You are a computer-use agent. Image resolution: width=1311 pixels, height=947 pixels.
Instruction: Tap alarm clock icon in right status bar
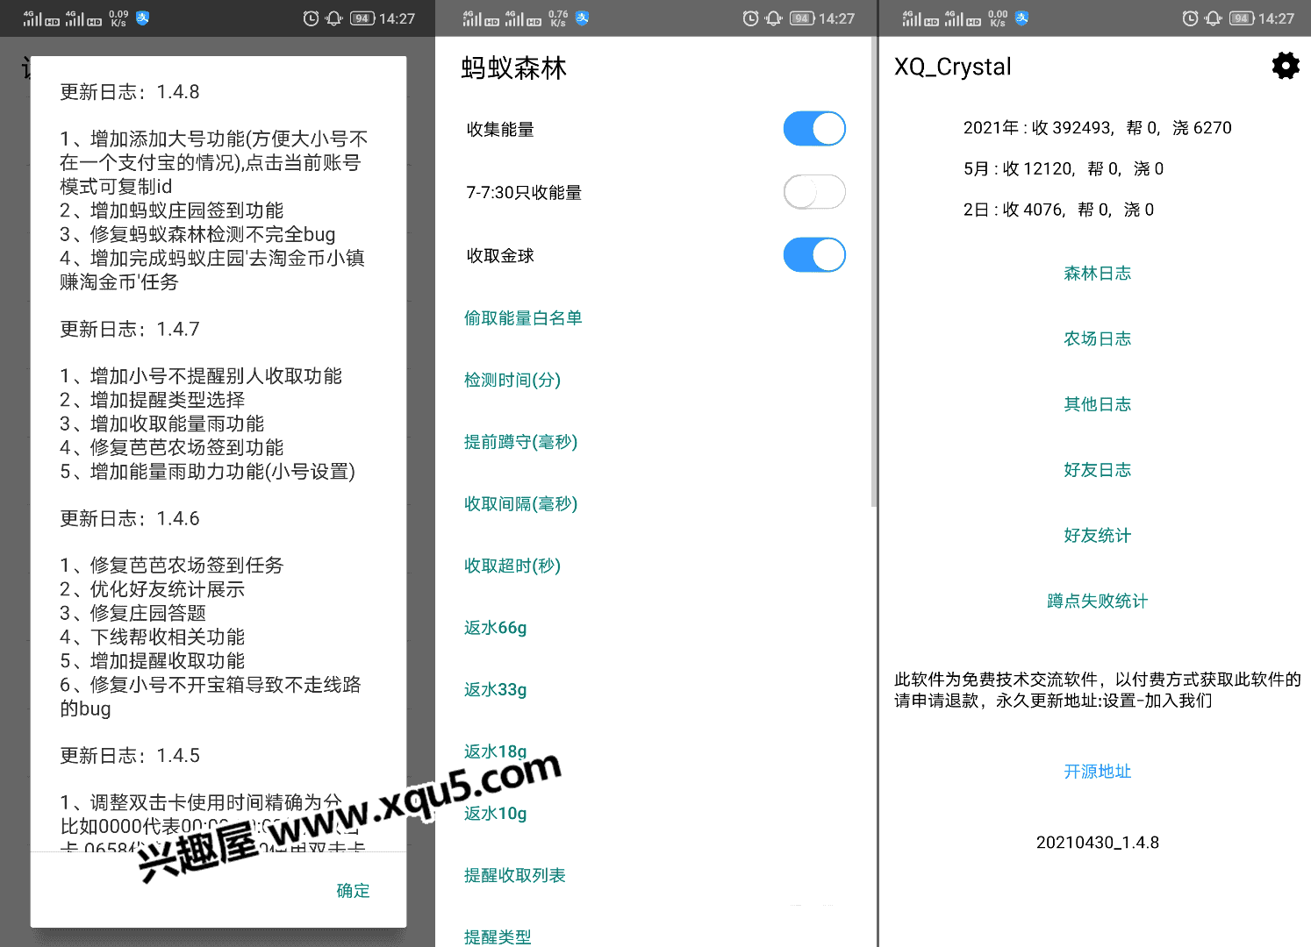pos(1190,18)
